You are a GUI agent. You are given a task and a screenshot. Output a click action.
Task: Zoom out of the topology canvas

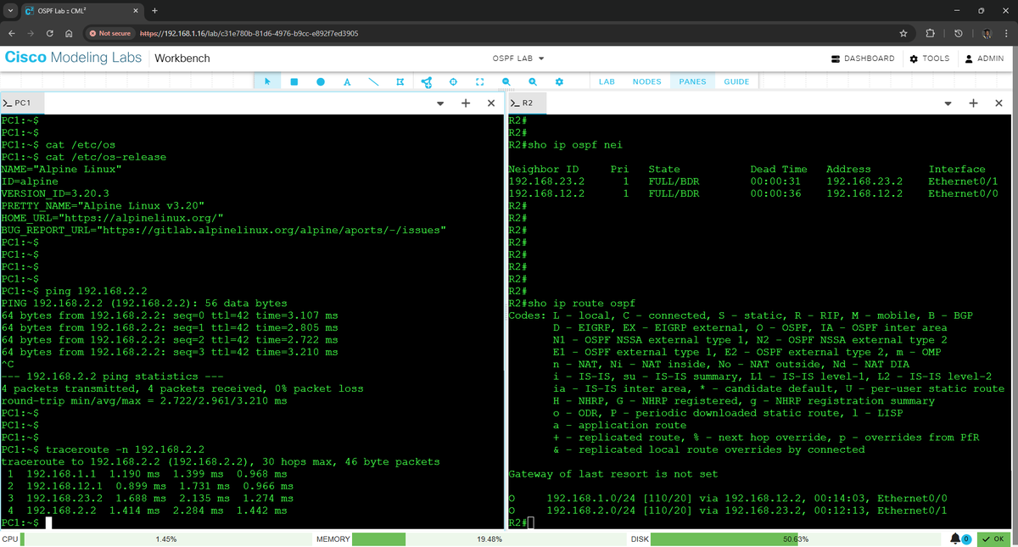point(506,81)
